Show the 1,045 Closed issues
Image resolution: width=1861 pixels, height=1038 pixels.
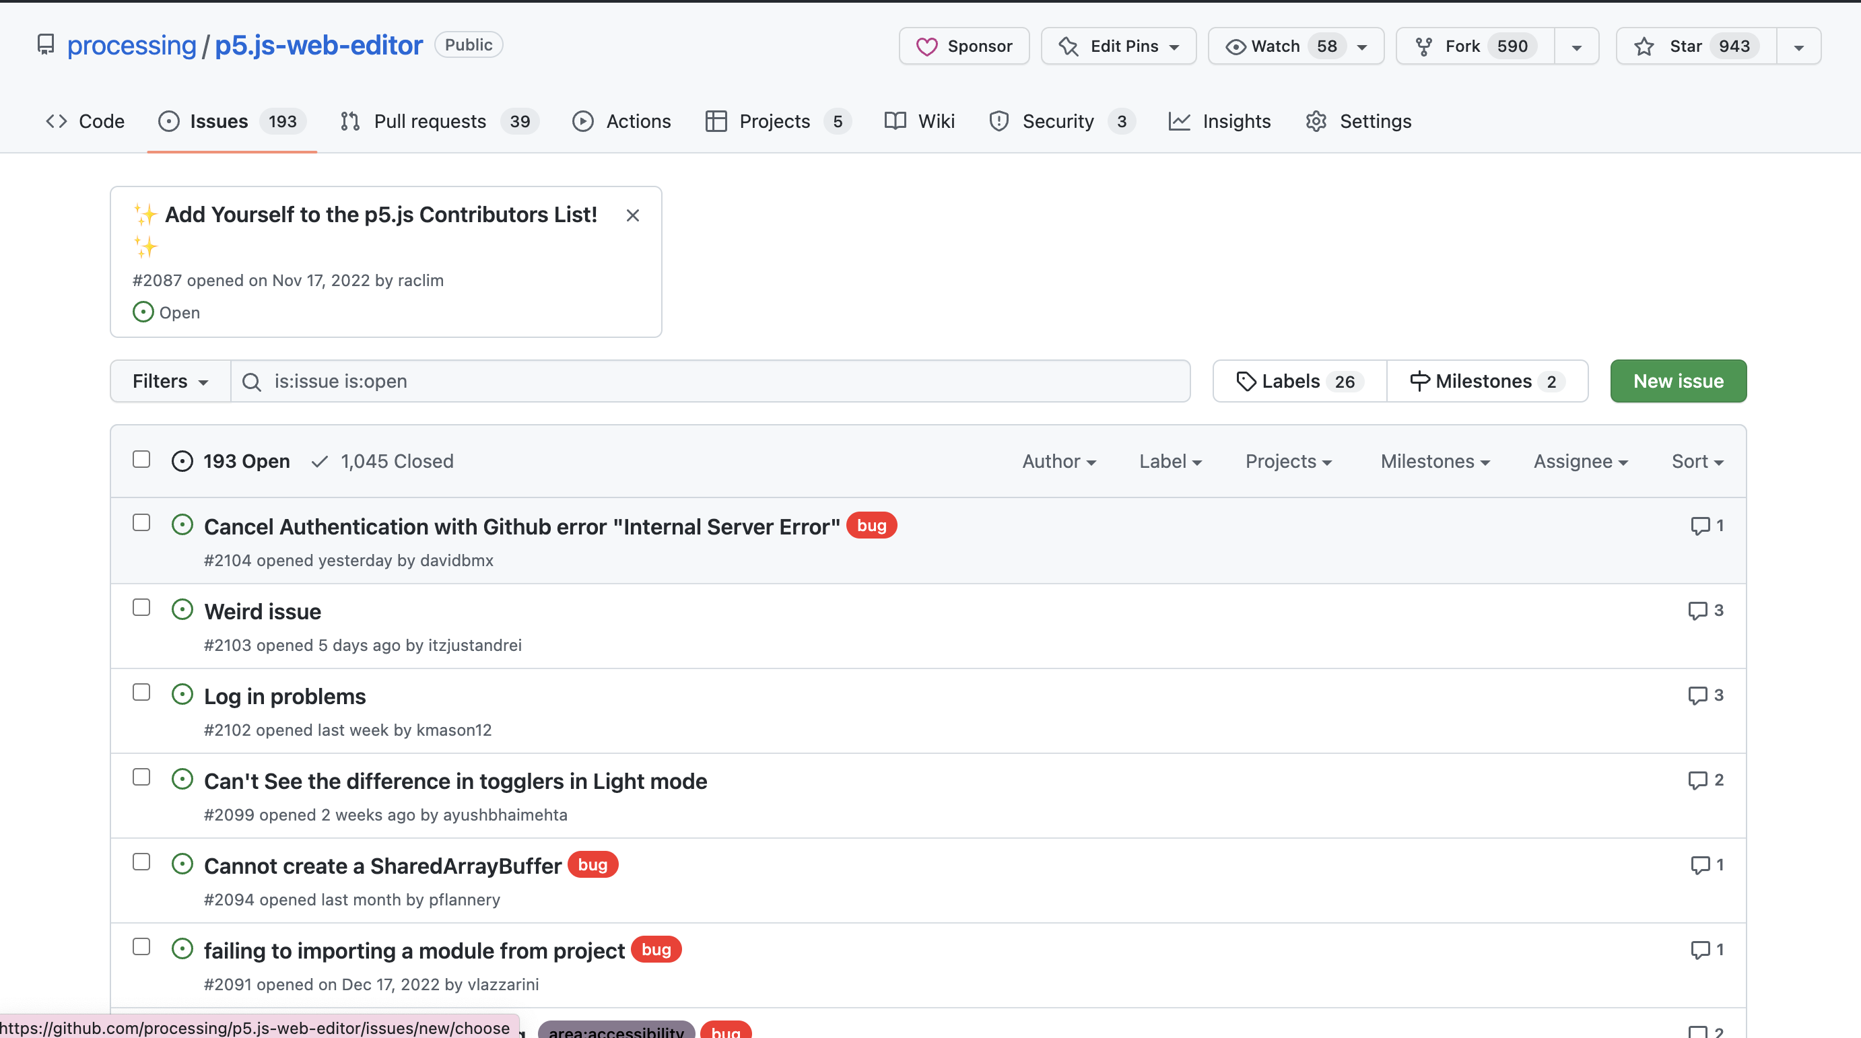click(x=382, y=462)
